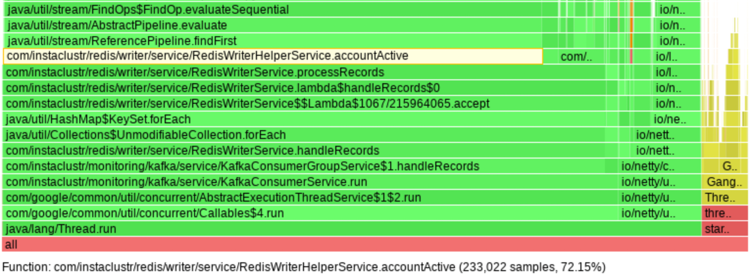Click Collections$UnmodifiableCollection.forEach frame
750x276 pixels.
coord(317,135)
